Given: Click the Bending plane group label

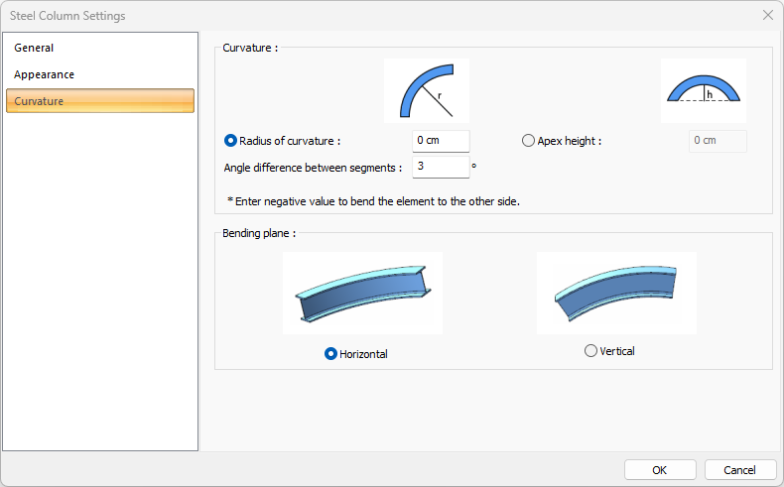Looking at the screenshot, I should (x=259, y=234).
